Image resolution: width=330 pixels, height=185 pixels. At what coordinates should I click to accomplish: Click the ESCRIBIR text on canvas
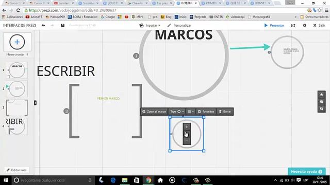[66, 71]
